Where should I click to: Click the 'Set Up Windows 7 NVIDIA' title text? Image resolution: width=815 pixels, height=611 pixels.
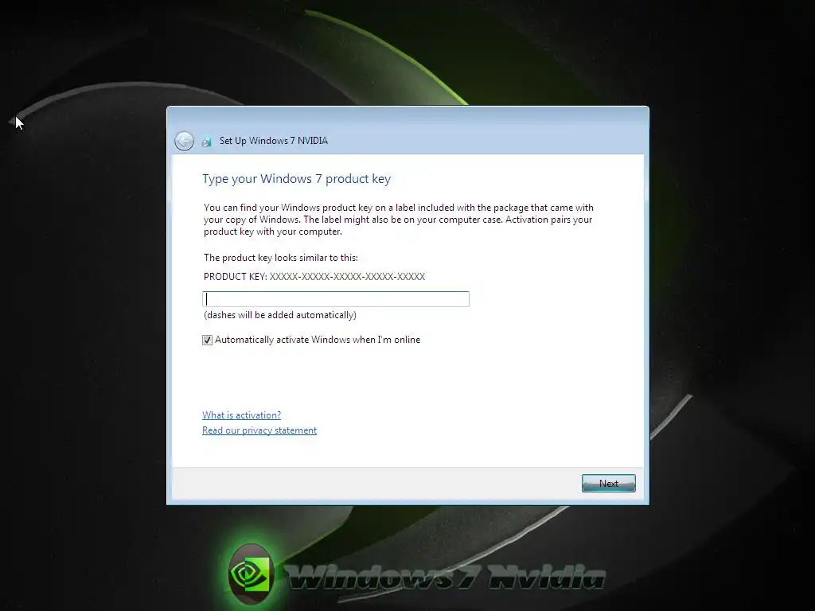point(274,141)
